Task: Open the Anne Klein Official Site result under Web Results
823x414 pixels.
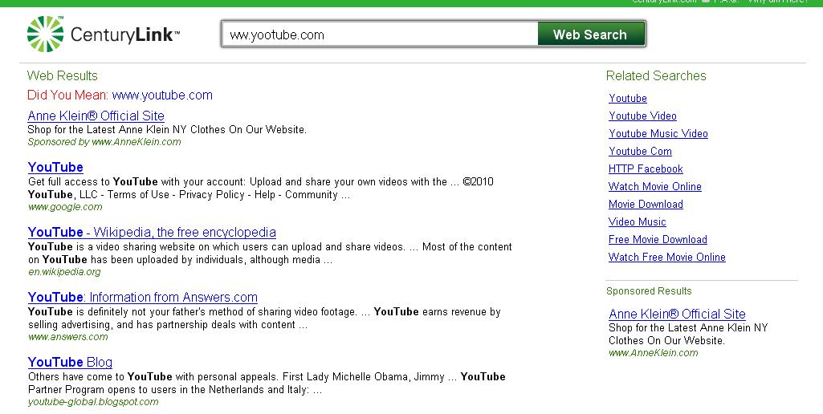Action: click(x=96, y=116)
